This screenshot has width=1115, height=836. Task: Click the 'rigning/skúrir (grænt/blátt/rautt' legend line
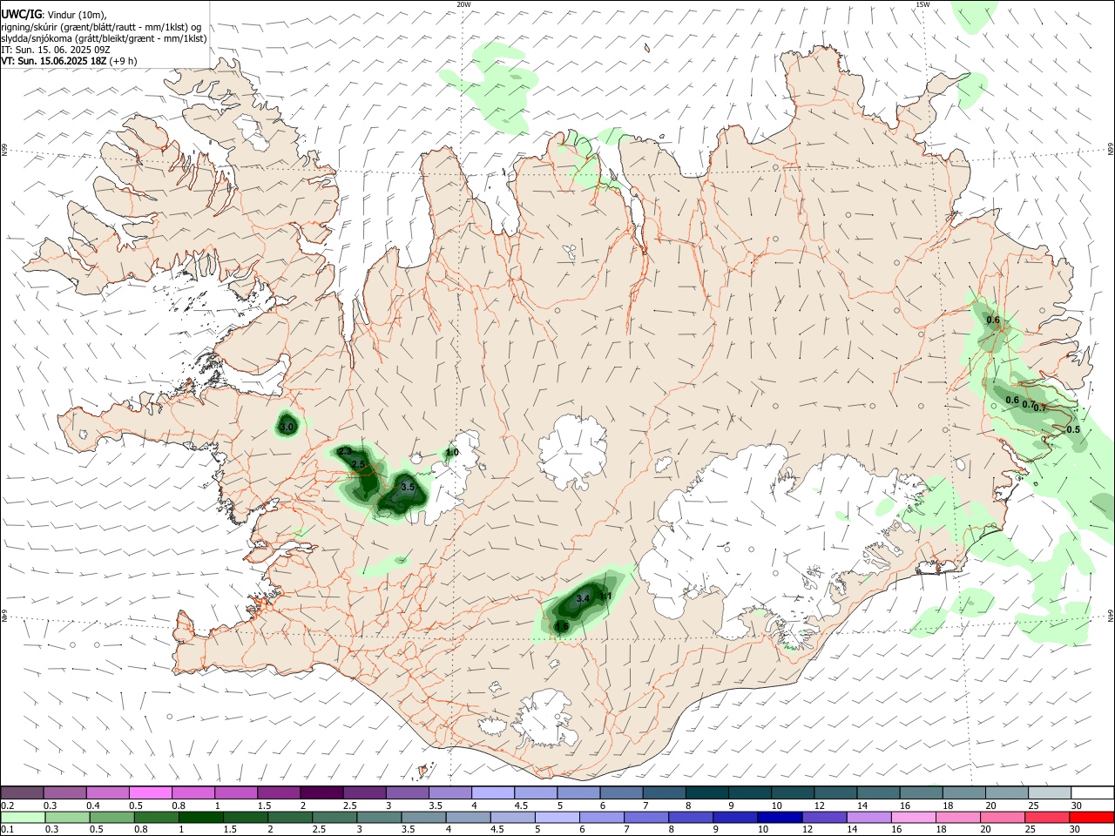[x=101, y=26]
